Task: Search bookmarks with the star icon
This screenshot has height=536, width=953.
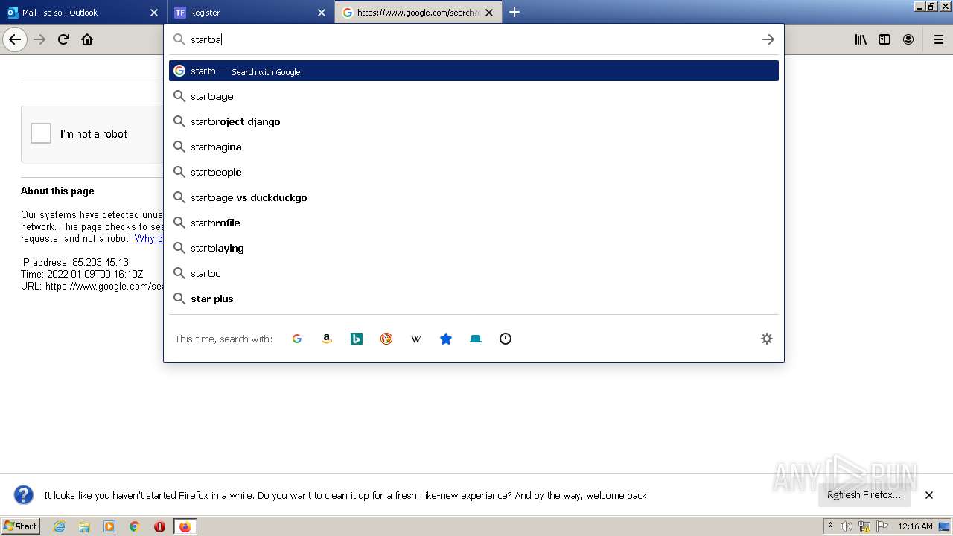Action: coord(446,339)
